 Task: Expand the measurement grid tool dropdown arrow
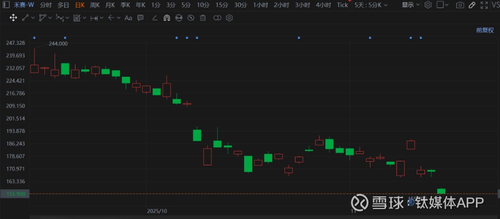pos(84,18)
